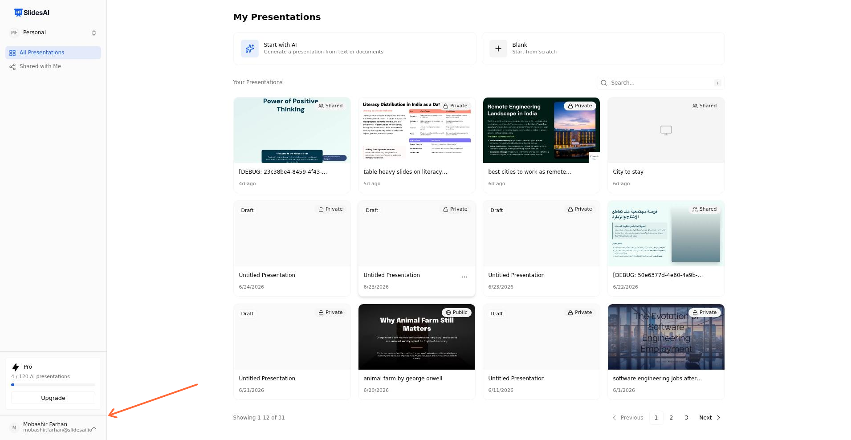851x440 pixels.
Task: Open the Power of Positive Thinking thumbnail
Action: (292, 130)
